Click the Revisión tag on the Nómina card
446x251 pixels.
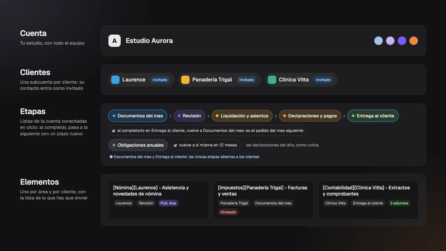click(146, 203)
